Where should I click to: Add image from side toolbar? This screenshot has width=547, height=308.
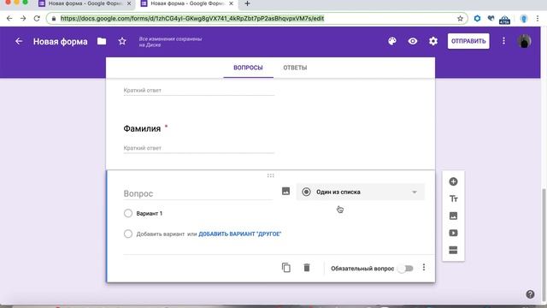tap(453, 216)
